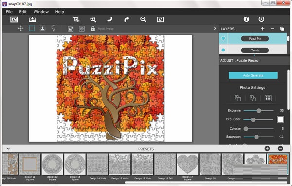Open the gear-style settings icon in the toolbar
Screen dimensions: 292x186
click(261, 19)
